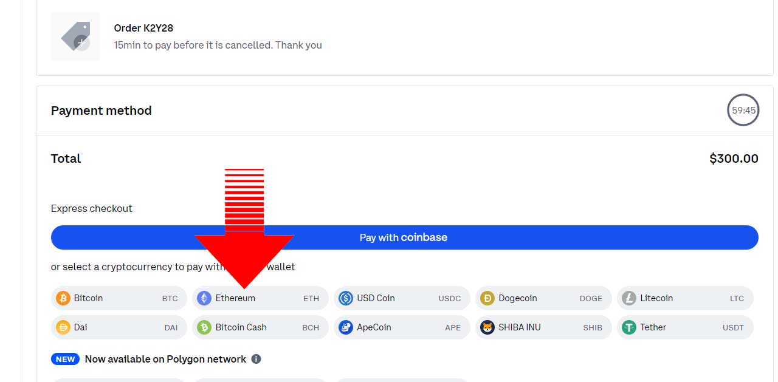Click the NEW badge label
Viewport: 778px width, 382px height.
66,359
